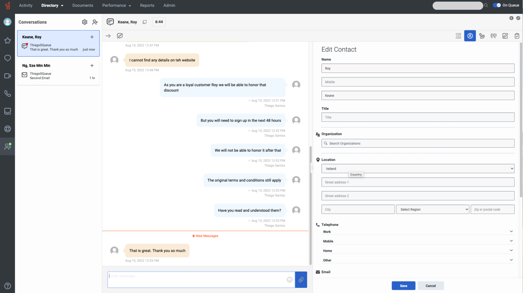
Task: Select the Ng, Sze Min Min email conversation
Action: 58,72
